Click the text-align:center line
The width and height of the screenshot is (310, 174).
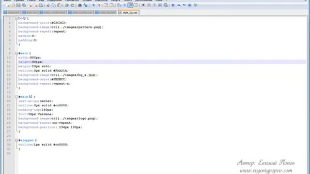[36, 101]
